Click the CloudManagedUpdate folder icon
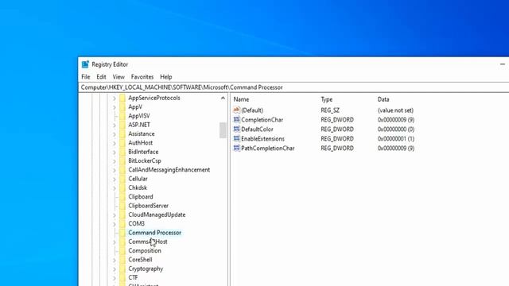This screenshot has height=286, width=509. point(122,214)
